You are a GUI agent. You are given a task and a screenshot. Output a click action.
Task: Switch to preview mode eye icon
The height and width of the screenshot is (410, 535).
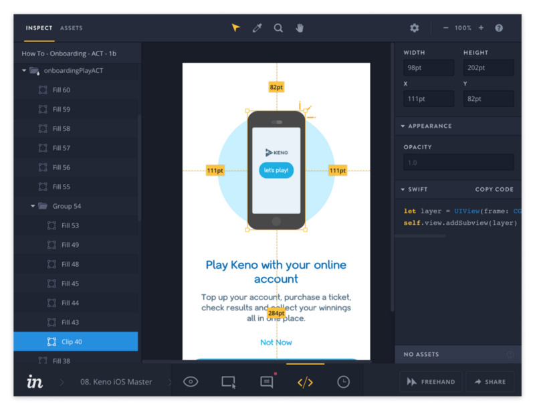pyautogui.click(x=191, y=382)
